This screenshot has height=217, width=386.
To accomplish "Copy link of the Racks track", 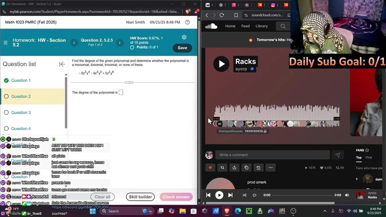I will [246, 168].
